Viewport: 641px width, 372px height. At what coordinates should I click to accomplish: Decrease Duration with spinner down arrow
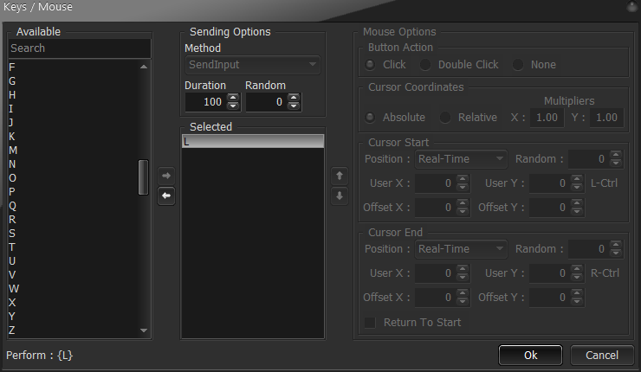pos(233,106)
